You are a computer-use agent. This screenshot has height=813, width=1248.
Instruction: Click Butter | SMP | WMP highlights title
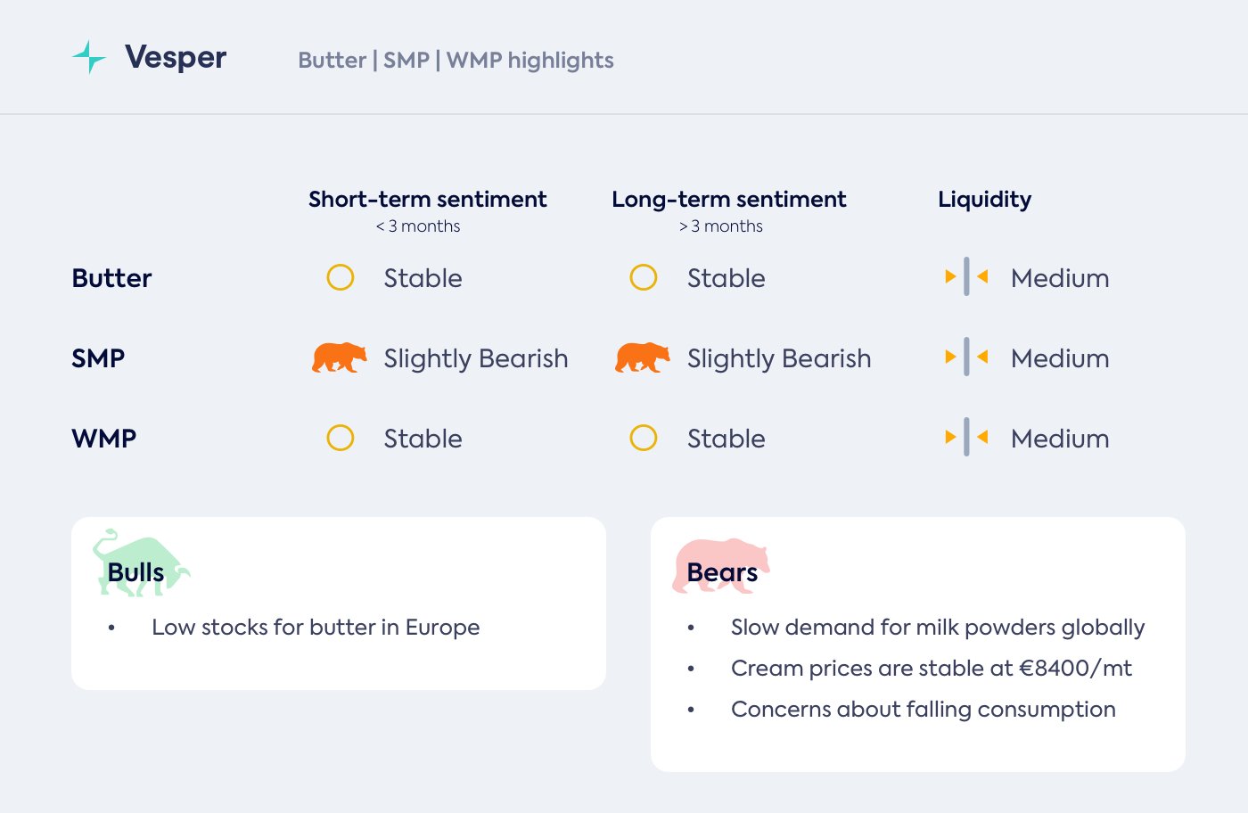(456, 61)
